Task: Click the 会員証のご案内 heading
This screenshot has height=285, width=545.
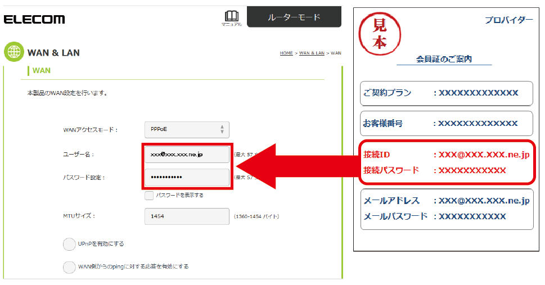Action: click(444, 59)
